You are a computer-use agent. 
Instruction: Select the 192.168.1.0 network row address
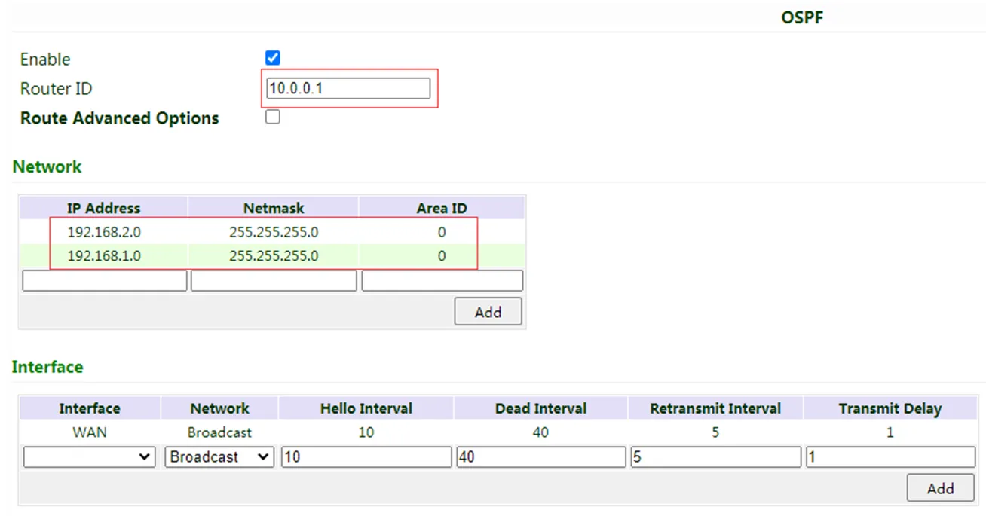104,256
